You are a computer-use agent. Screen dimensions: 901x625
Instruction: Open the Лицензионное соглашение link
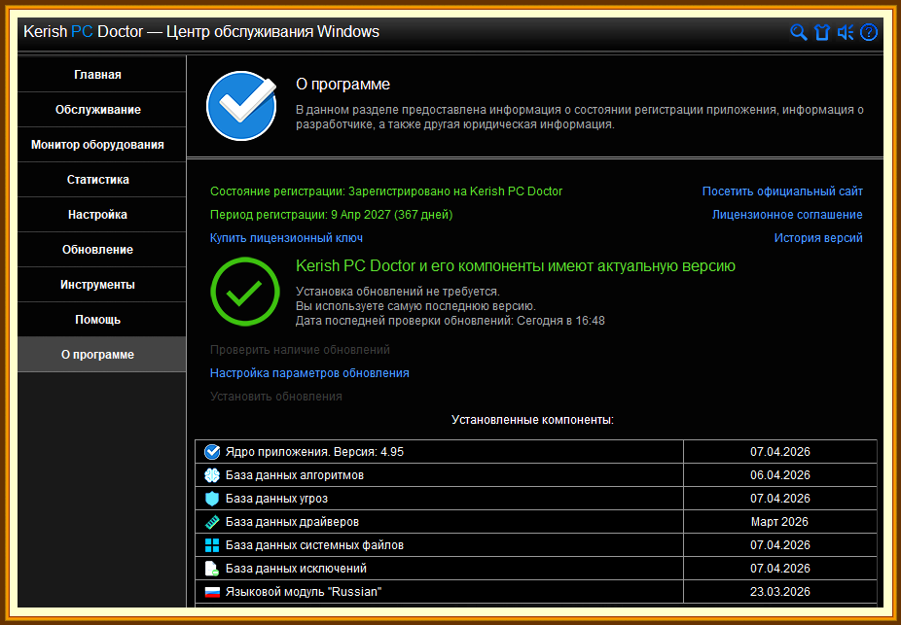point(787,215)
